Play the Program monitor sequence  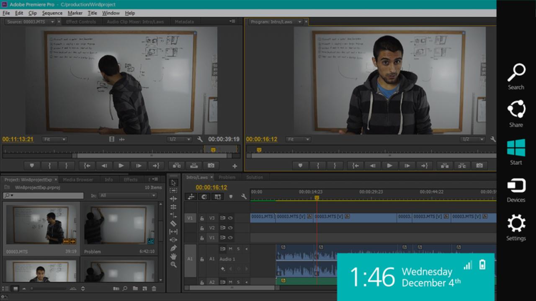click(389, 166)
